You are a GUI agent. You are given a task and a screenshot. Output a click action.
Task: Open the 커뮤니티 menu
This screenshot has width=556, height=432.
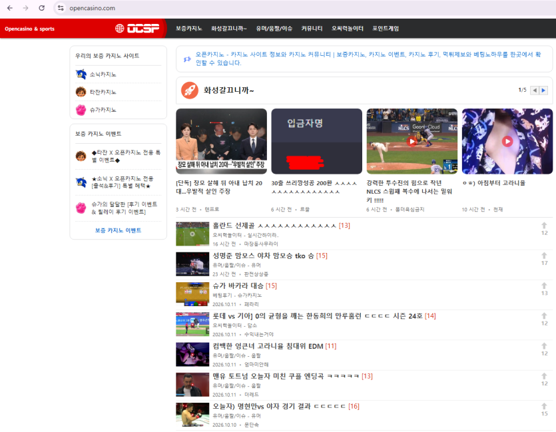312,29
